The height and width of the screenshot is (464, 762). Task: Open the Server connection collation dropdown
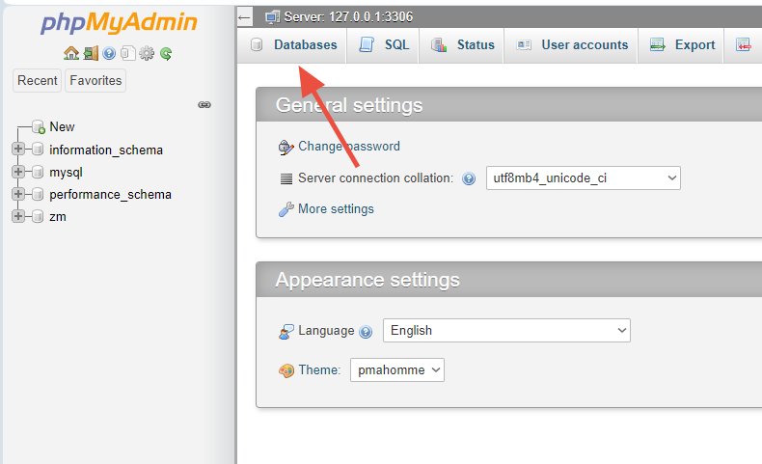(583, 178)
